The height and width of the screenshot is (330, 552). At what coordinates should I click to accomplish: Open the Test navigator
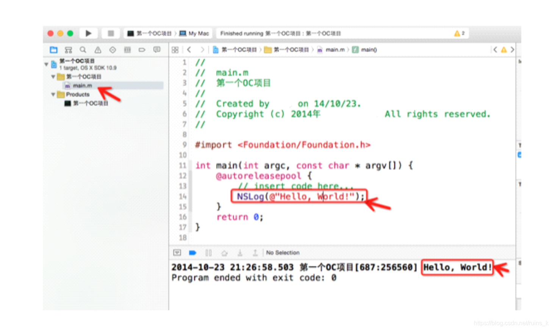[113, 50]
